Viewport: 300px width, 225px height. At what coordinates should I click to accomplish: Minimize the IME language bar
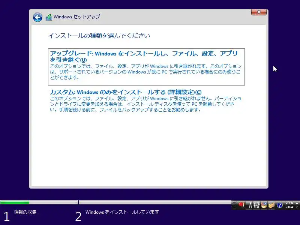[x=297, y=203]
